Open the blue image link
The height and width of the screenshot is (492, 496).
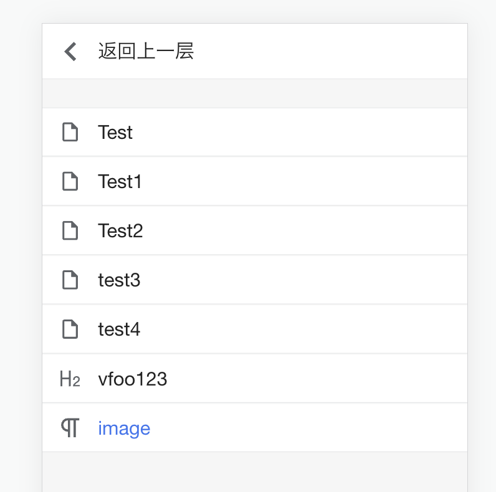point(124,428)
